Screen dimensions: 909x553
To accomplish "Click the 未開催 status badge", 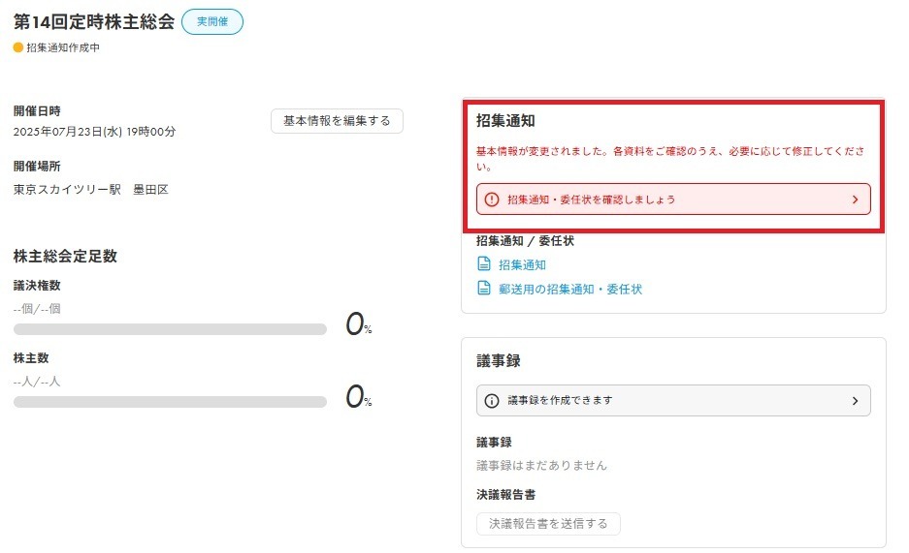I will 212,21.
